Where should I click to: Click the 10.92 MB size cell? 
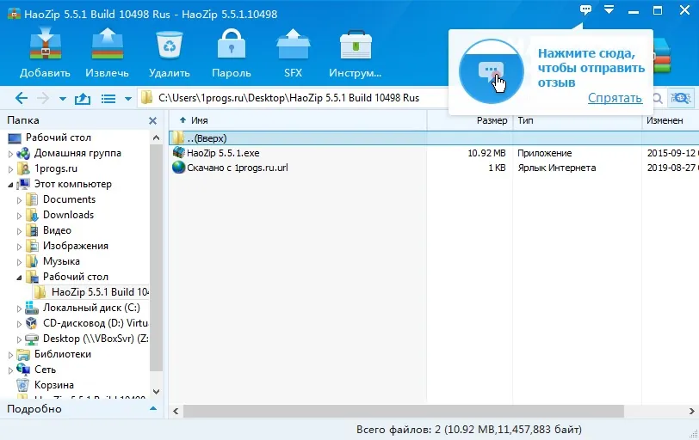486,153
